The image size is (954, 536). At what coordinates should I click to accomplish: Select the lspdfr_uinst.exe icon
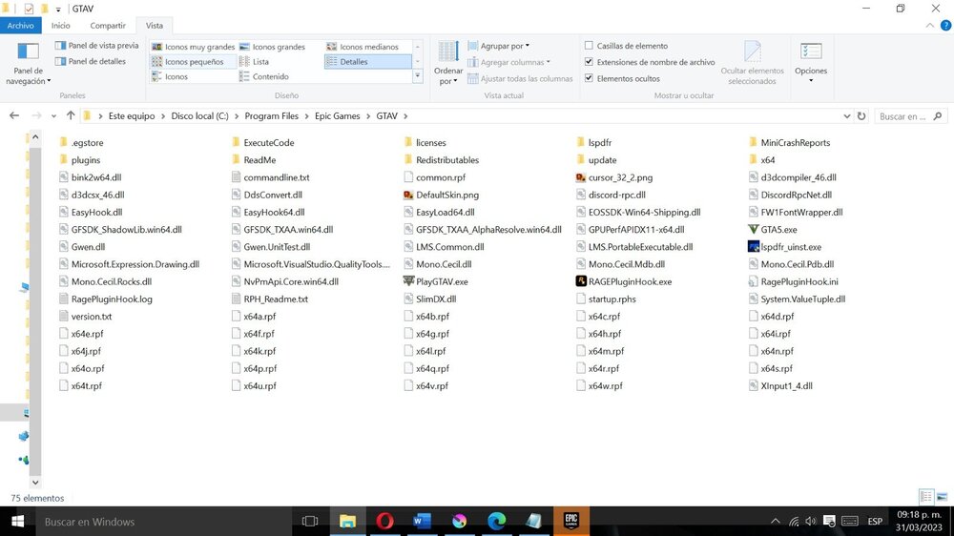tap(754, 247)
